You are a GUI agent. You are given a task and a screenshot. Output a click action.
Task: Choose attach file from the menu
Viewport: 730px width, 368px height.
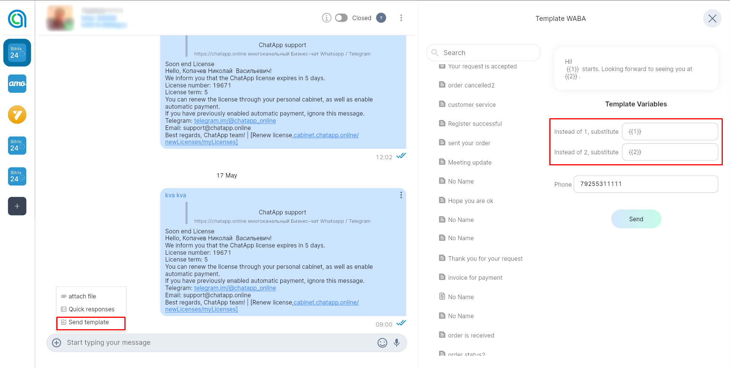[82, 297]
